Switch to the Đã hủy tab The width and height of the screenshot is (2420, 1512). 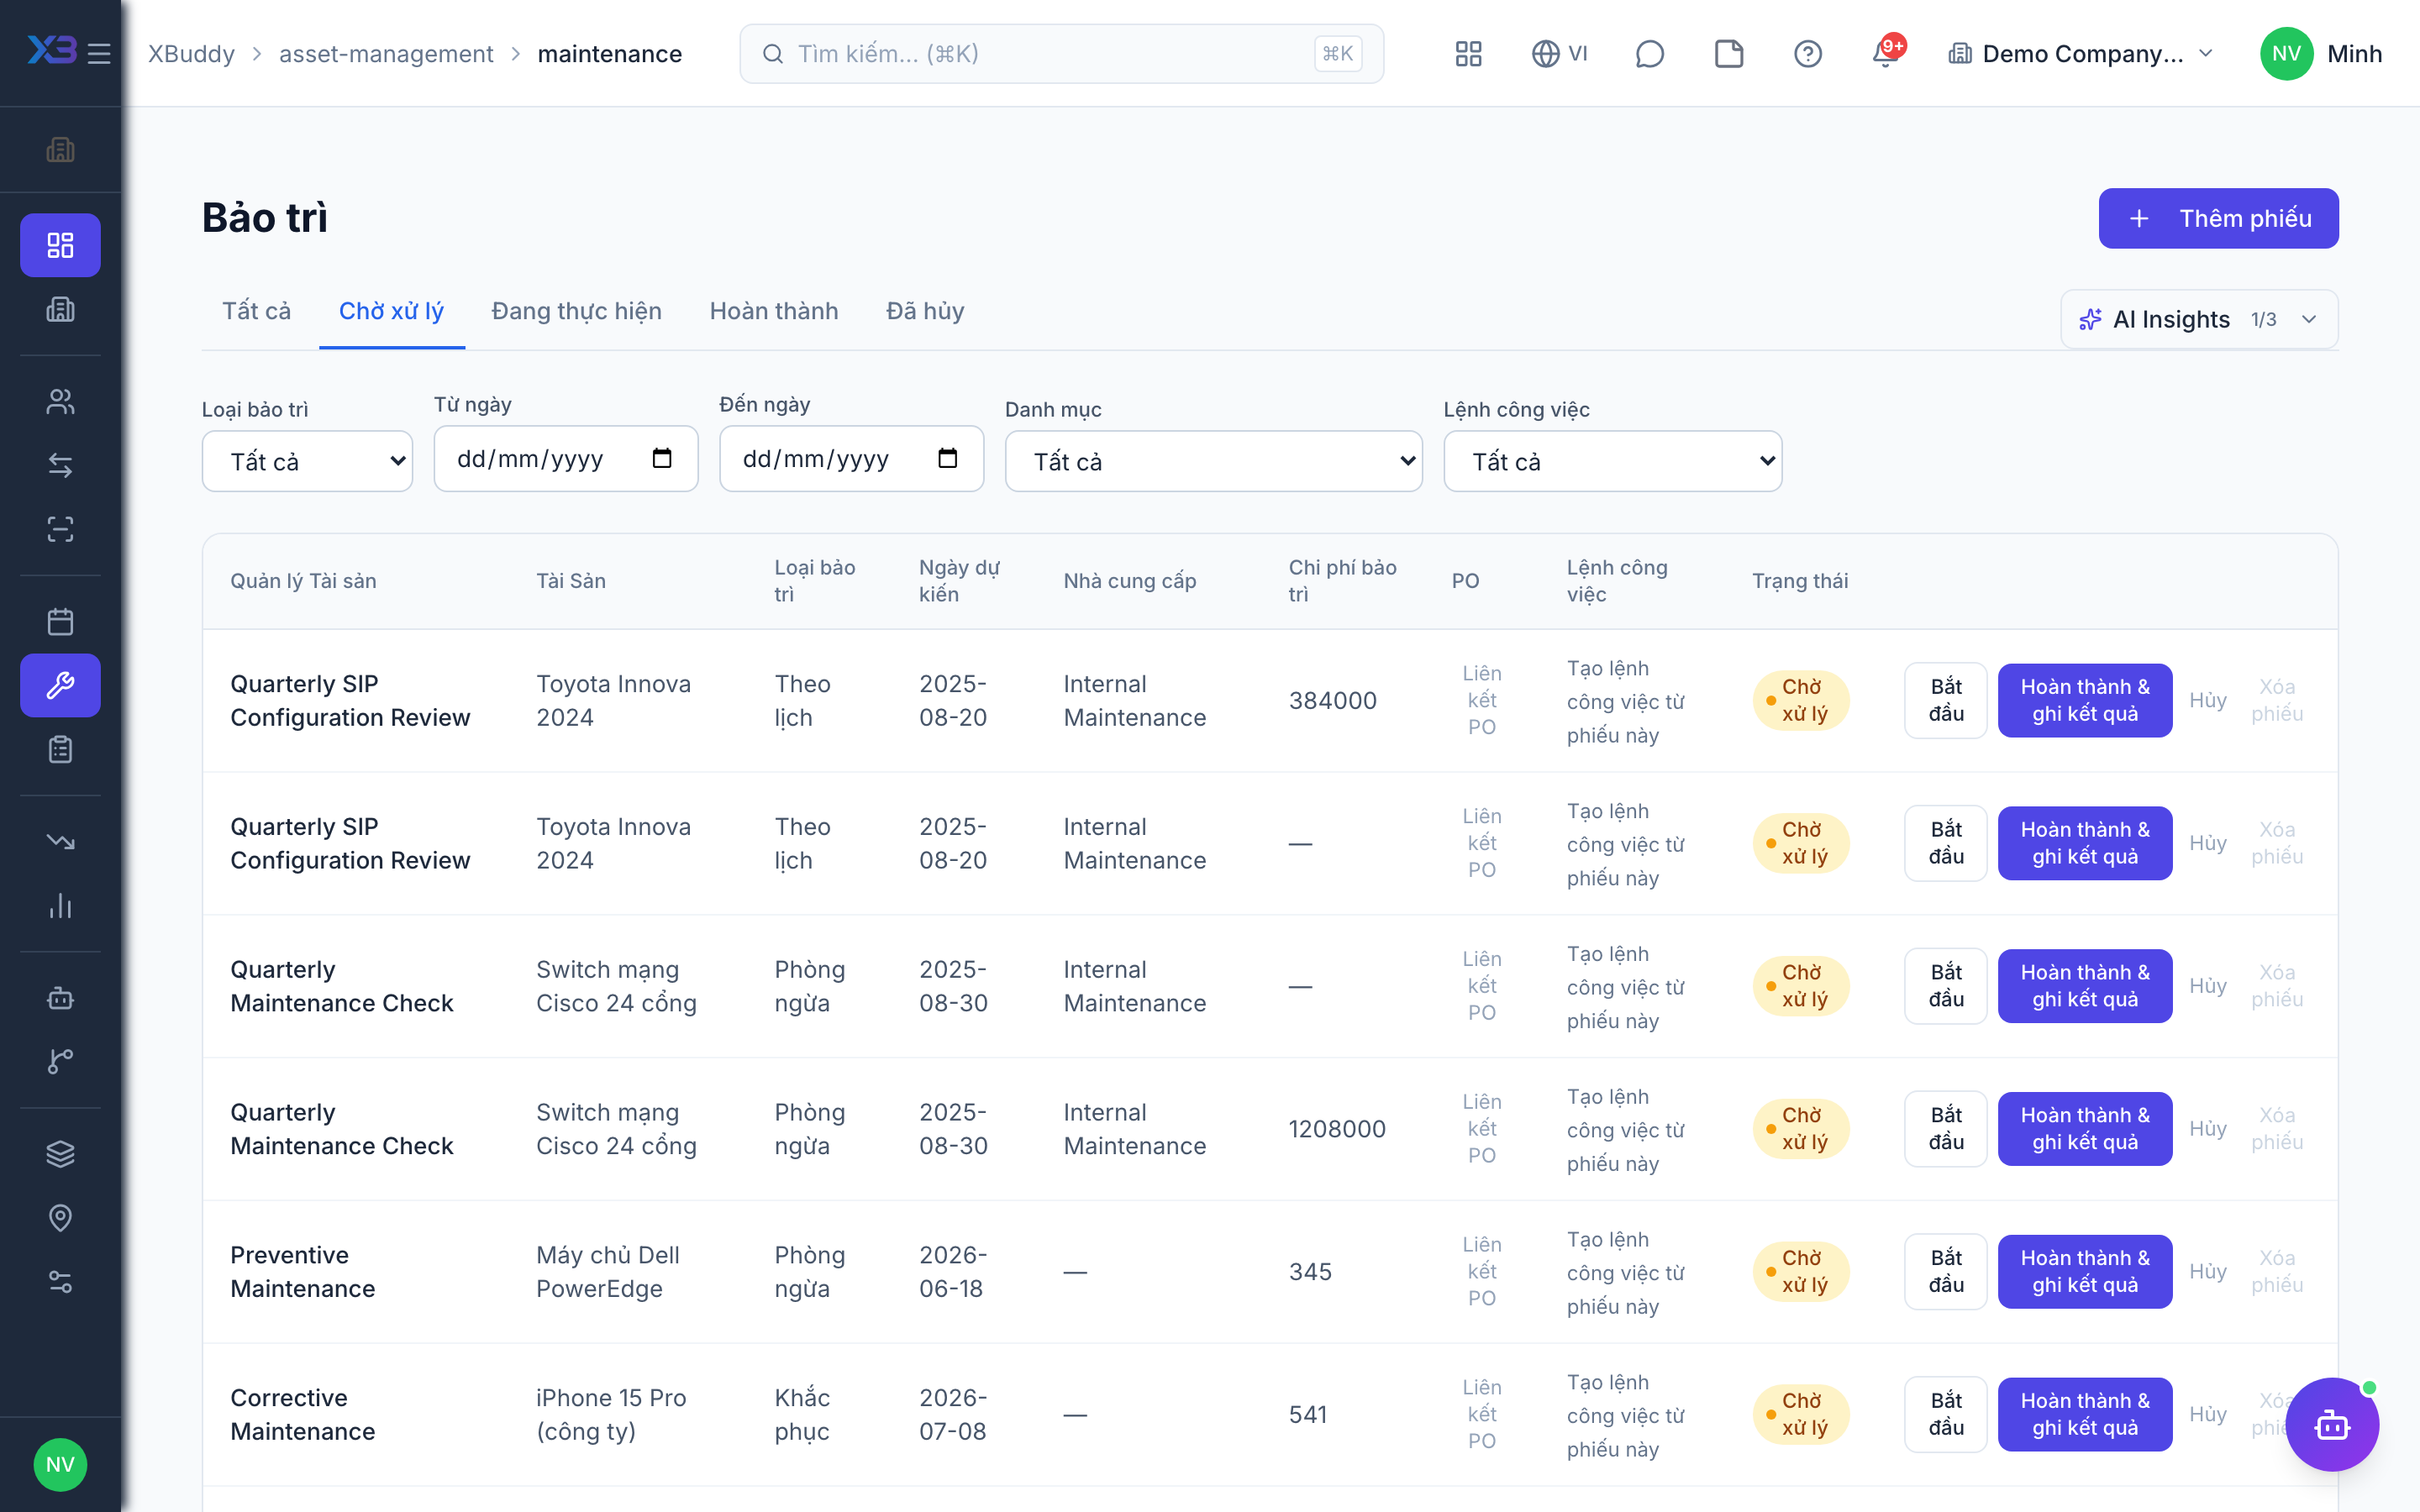coord(925,311)
